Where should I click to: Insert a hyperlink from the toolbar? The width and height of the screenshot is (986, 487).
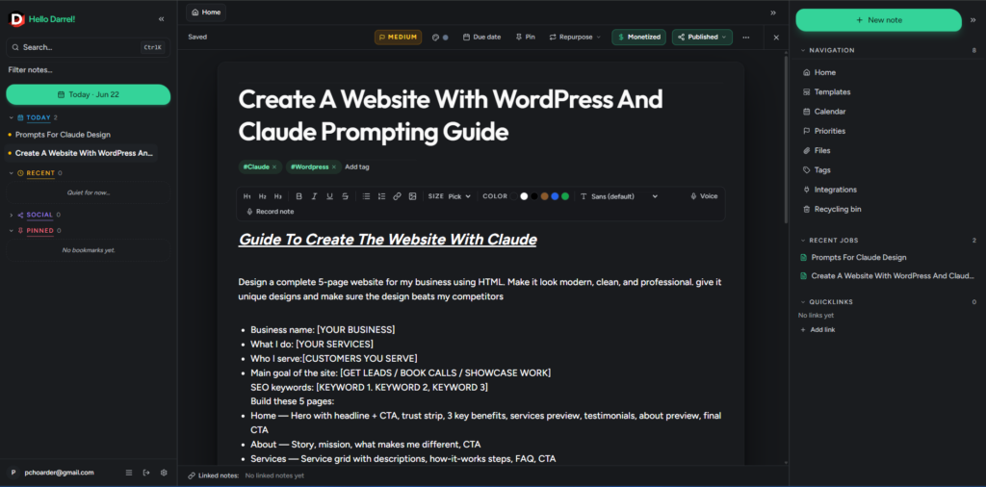point(397,196)
